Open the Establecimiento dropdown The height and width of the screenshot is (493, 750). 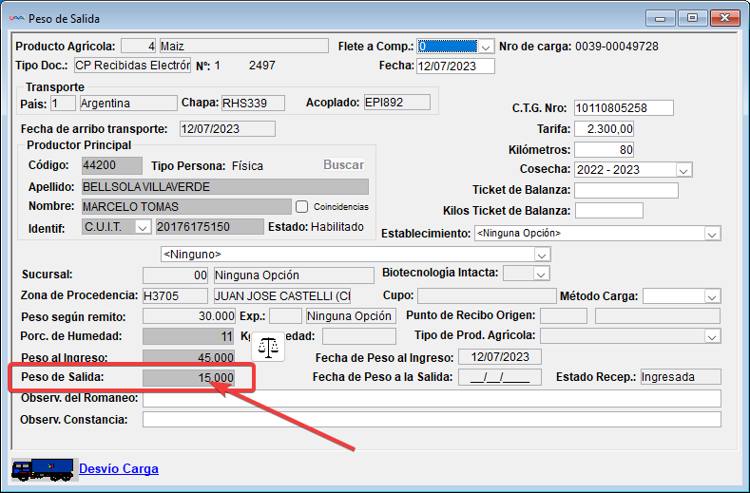coord(712,233)
